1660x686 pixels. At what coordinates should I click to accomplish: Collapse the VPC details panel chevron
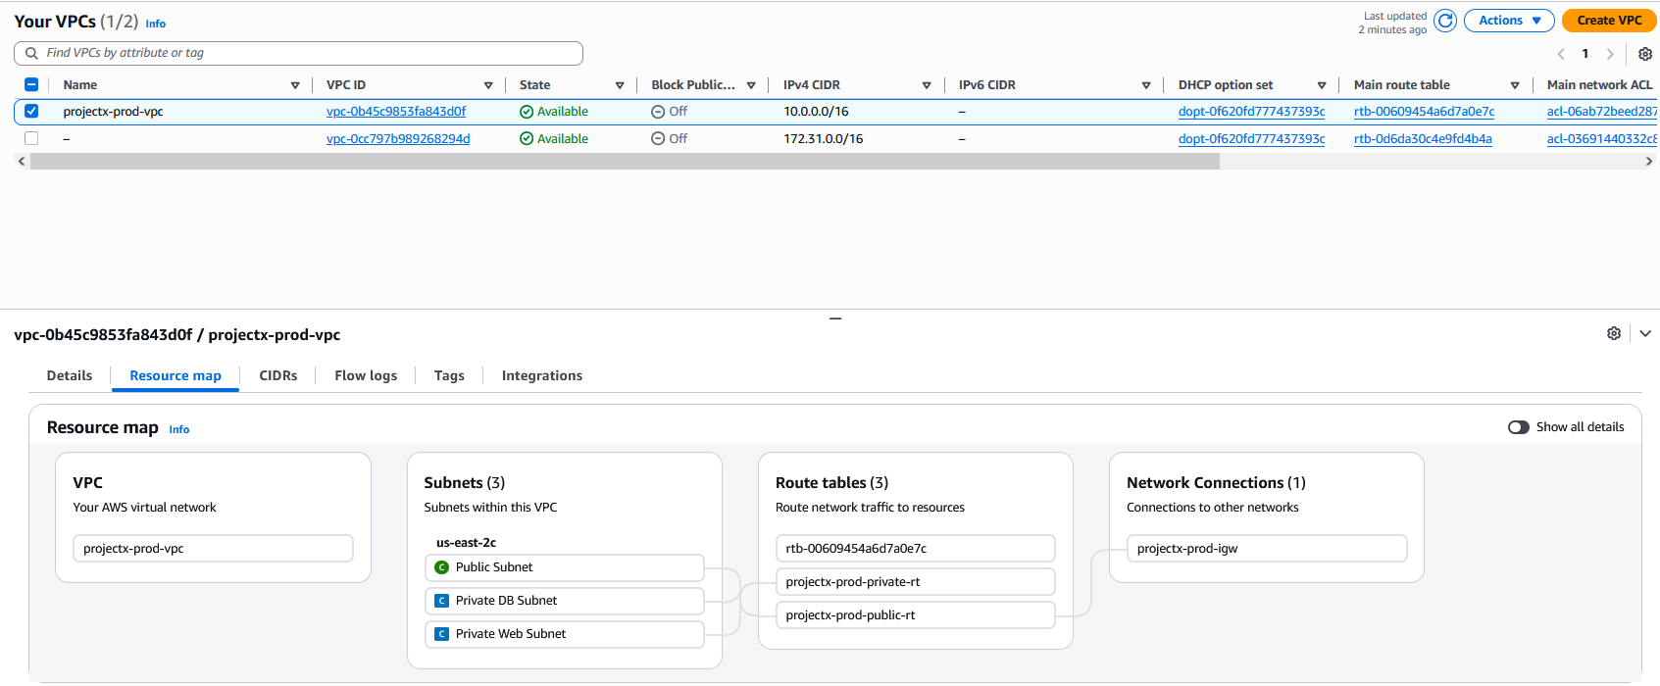point(1645,333)
